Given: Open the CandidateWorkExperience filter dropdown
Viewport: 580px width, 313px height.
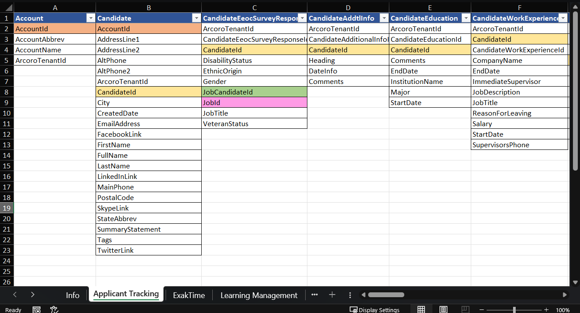Looking at the screenshot, I should pos(563,18).
